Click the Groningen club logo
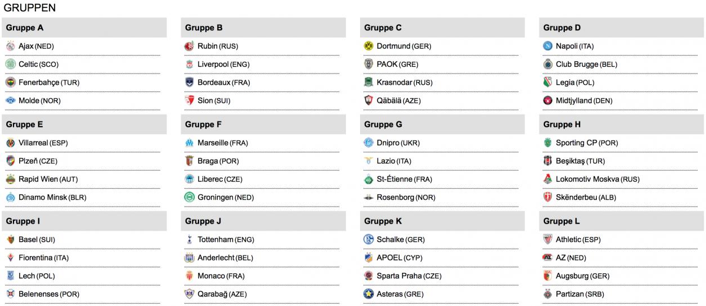 click(189, 197)
